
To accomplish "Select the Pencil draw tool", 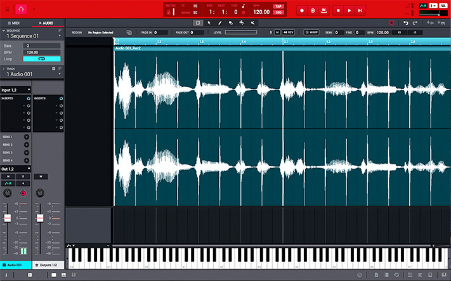I will [219, 22].
